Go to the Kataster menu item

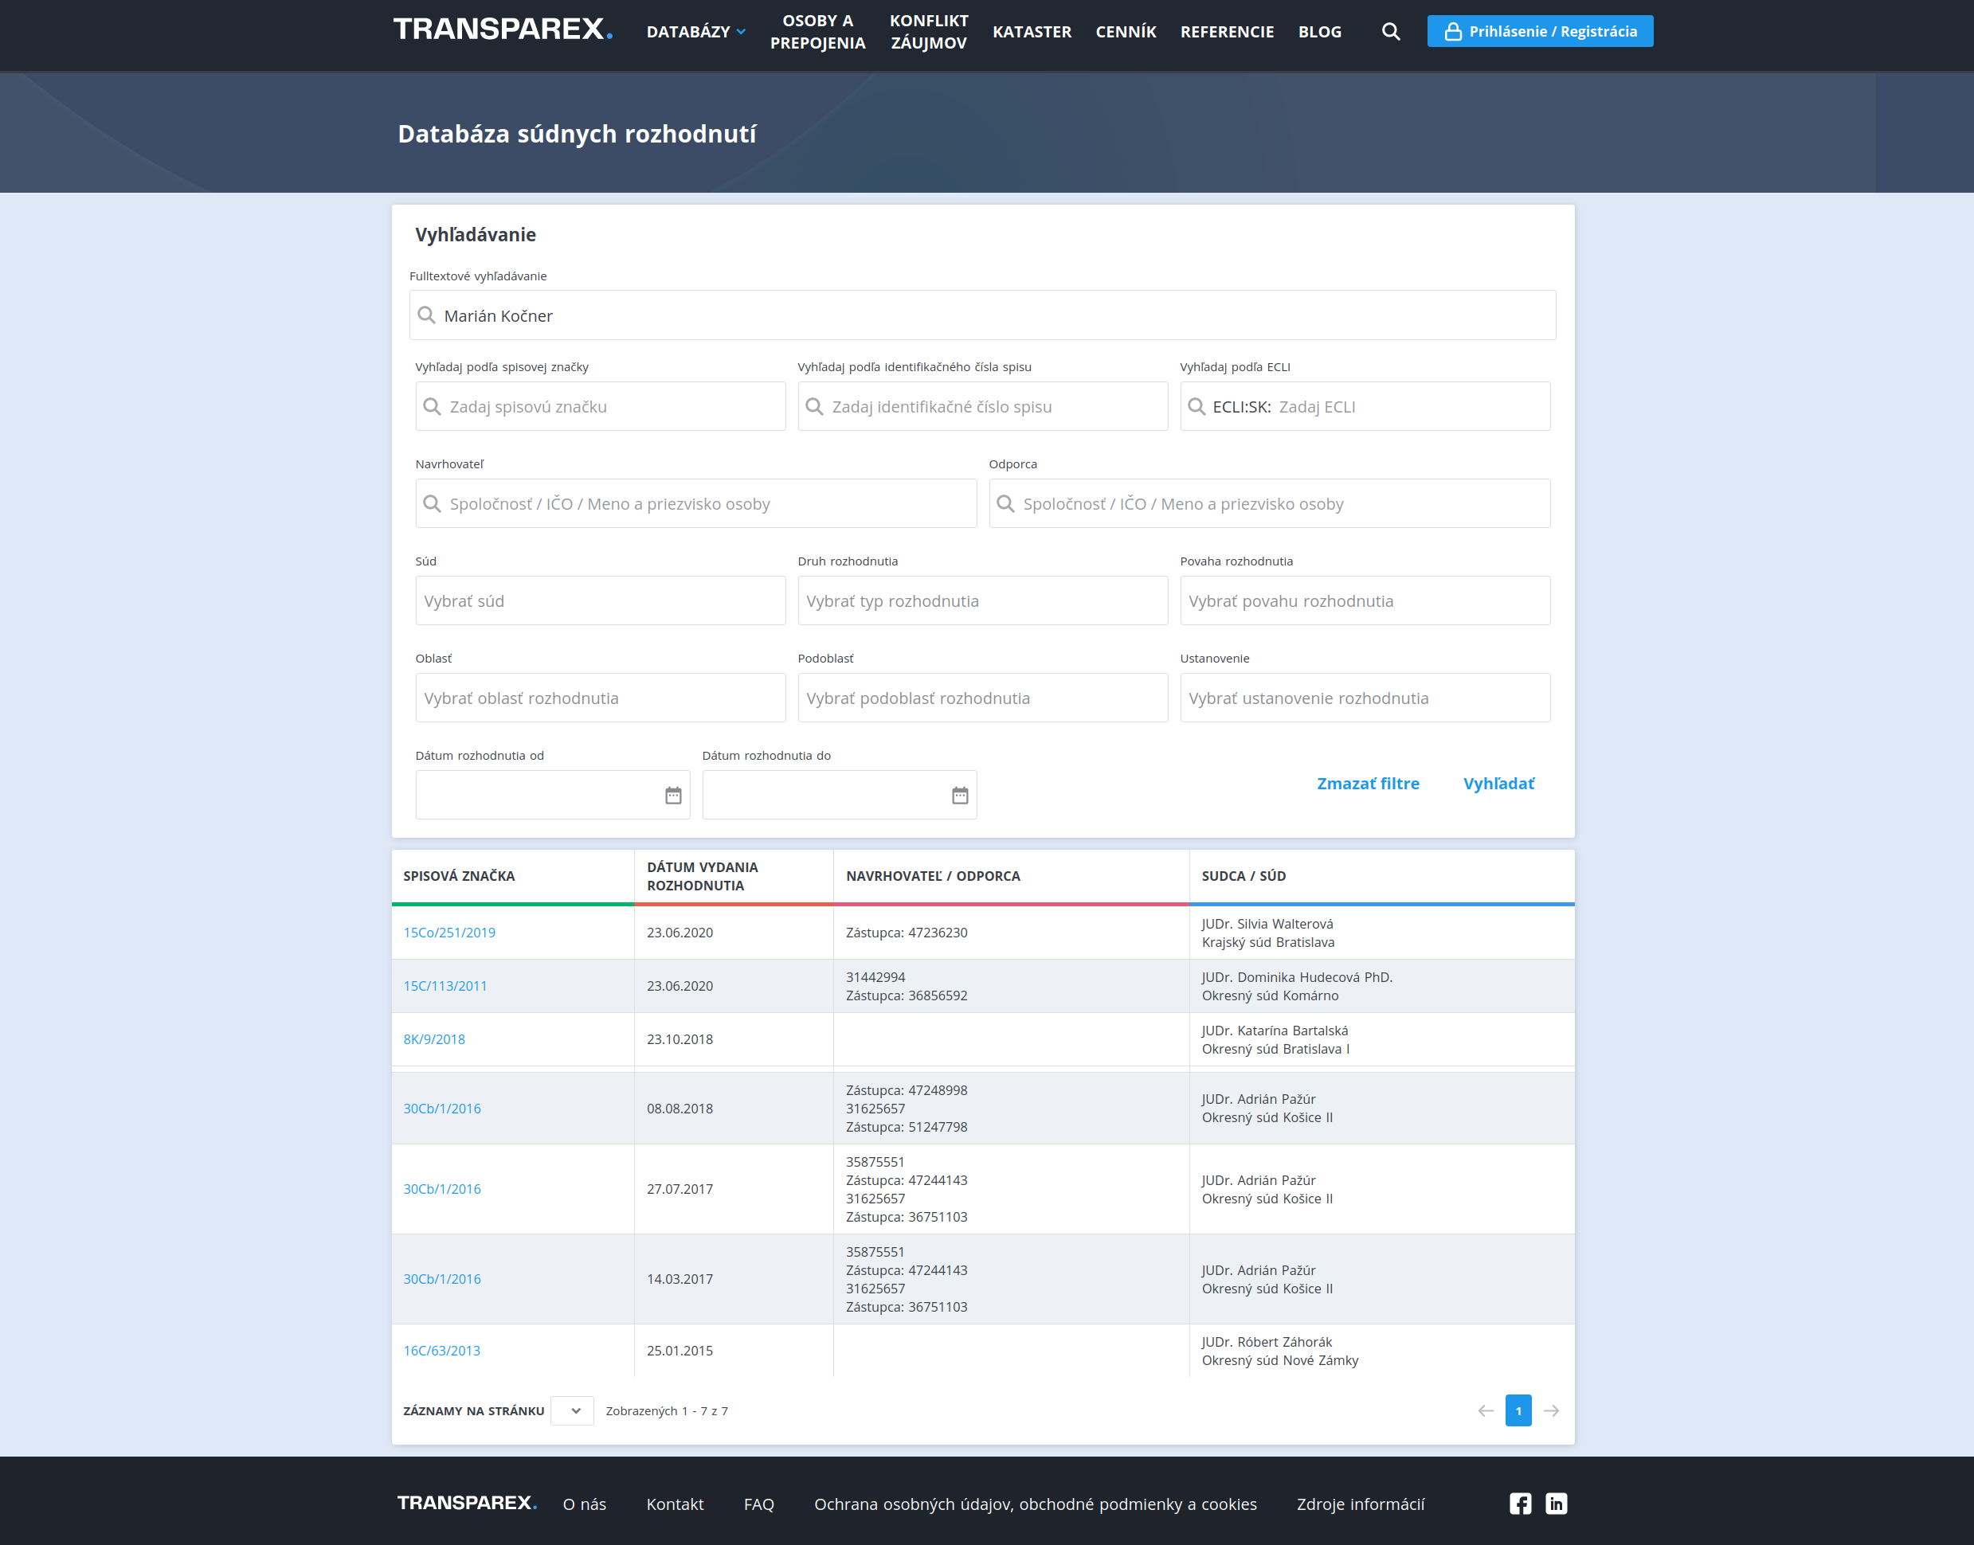[1032, 32]
